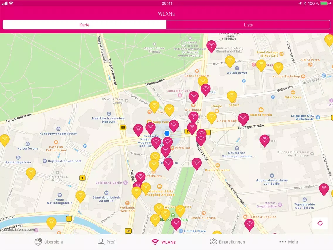Tap magenta WLAN pin above Holmes Place
The height and width of the screenshot is (250, 333).
coord(176,224)
